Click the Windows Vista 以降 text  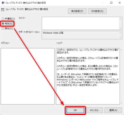pos(53,33)
